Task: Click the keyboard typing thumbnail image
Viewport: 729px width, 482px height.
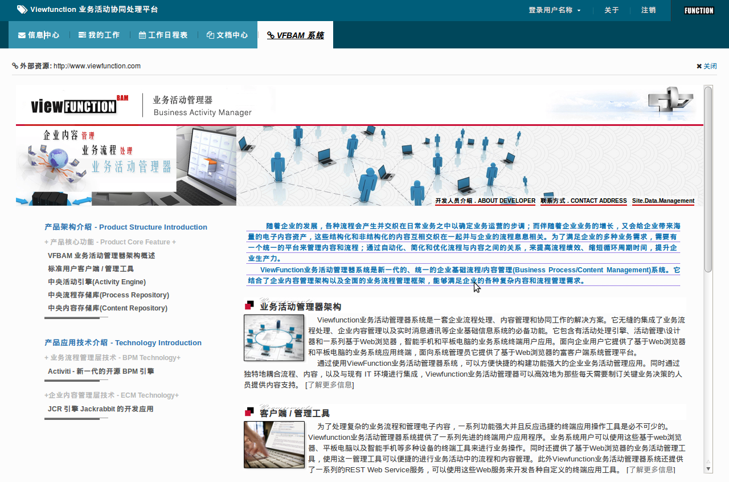Action: [x=274, y=445]
